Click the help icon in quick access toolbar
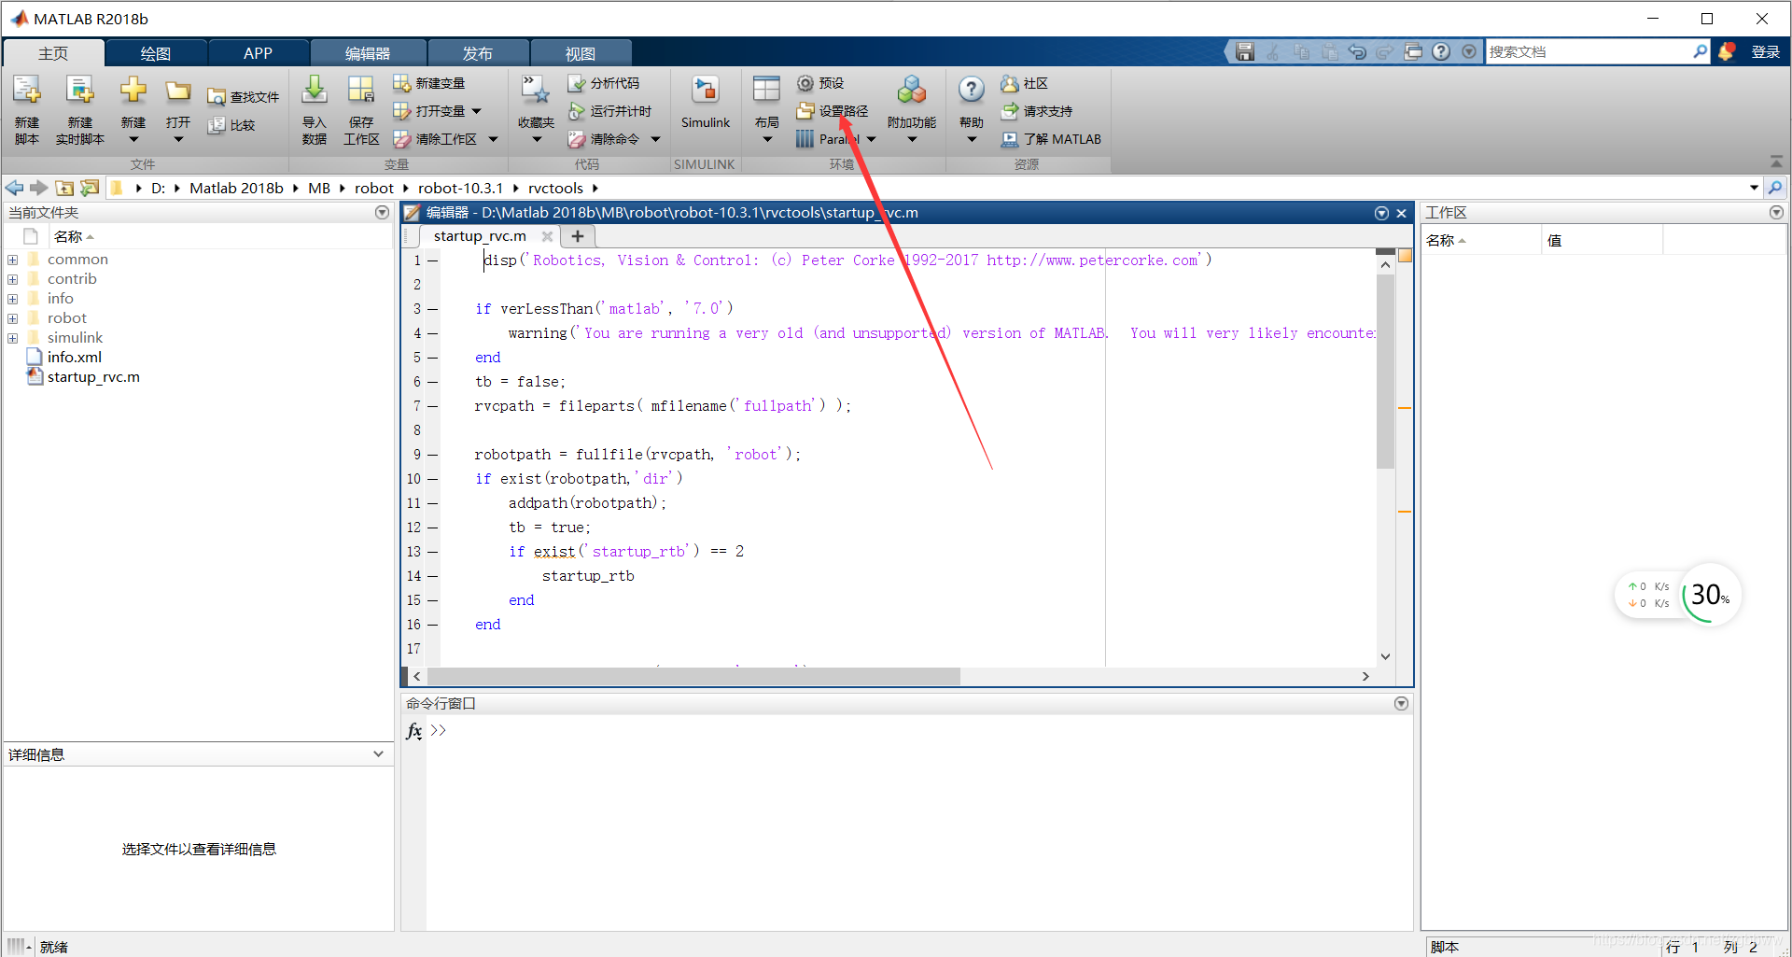This screenshot has width=1792, height=957. (x=1441, y=52)
